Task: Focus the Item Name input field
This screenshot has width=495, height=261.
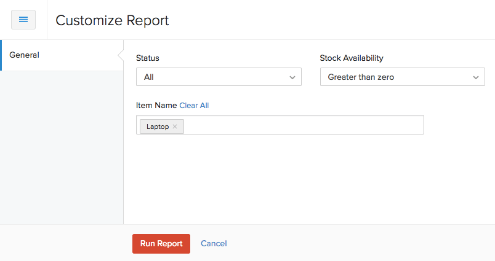Action: tap(302, 125)
